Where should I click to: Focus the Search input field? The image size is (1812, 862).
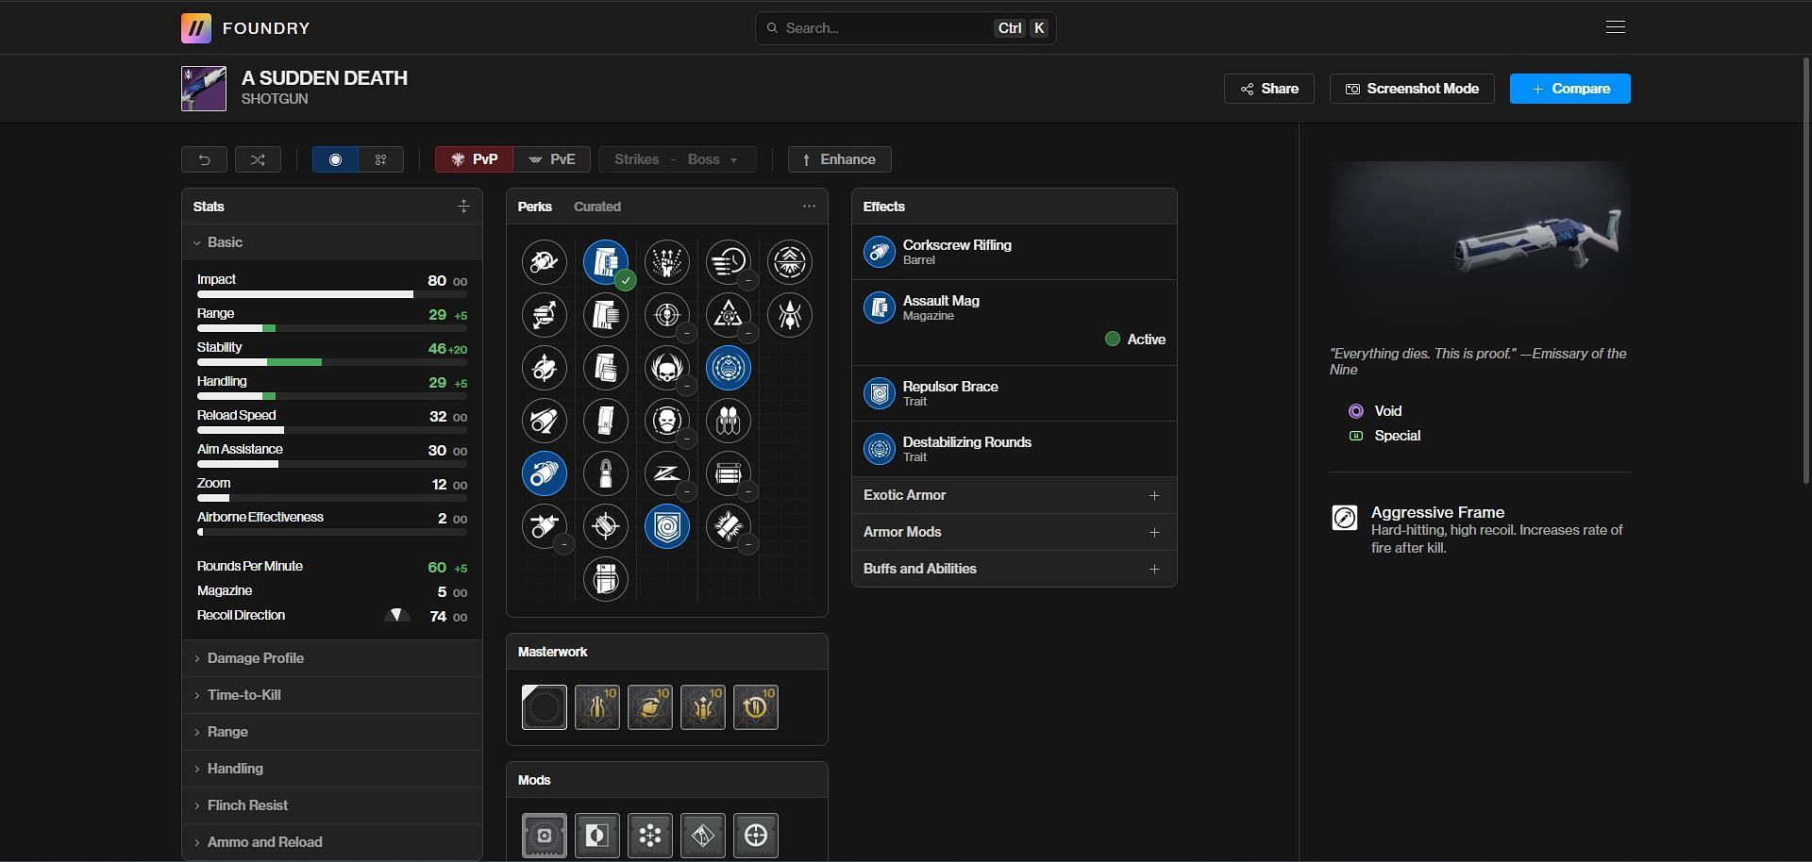pyautogui.click(x=906, y=28)
